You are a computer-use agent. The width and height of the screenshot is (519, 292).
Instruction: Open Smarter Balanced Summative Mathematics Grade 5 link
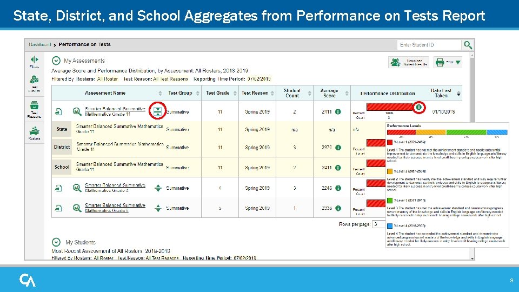115,208
